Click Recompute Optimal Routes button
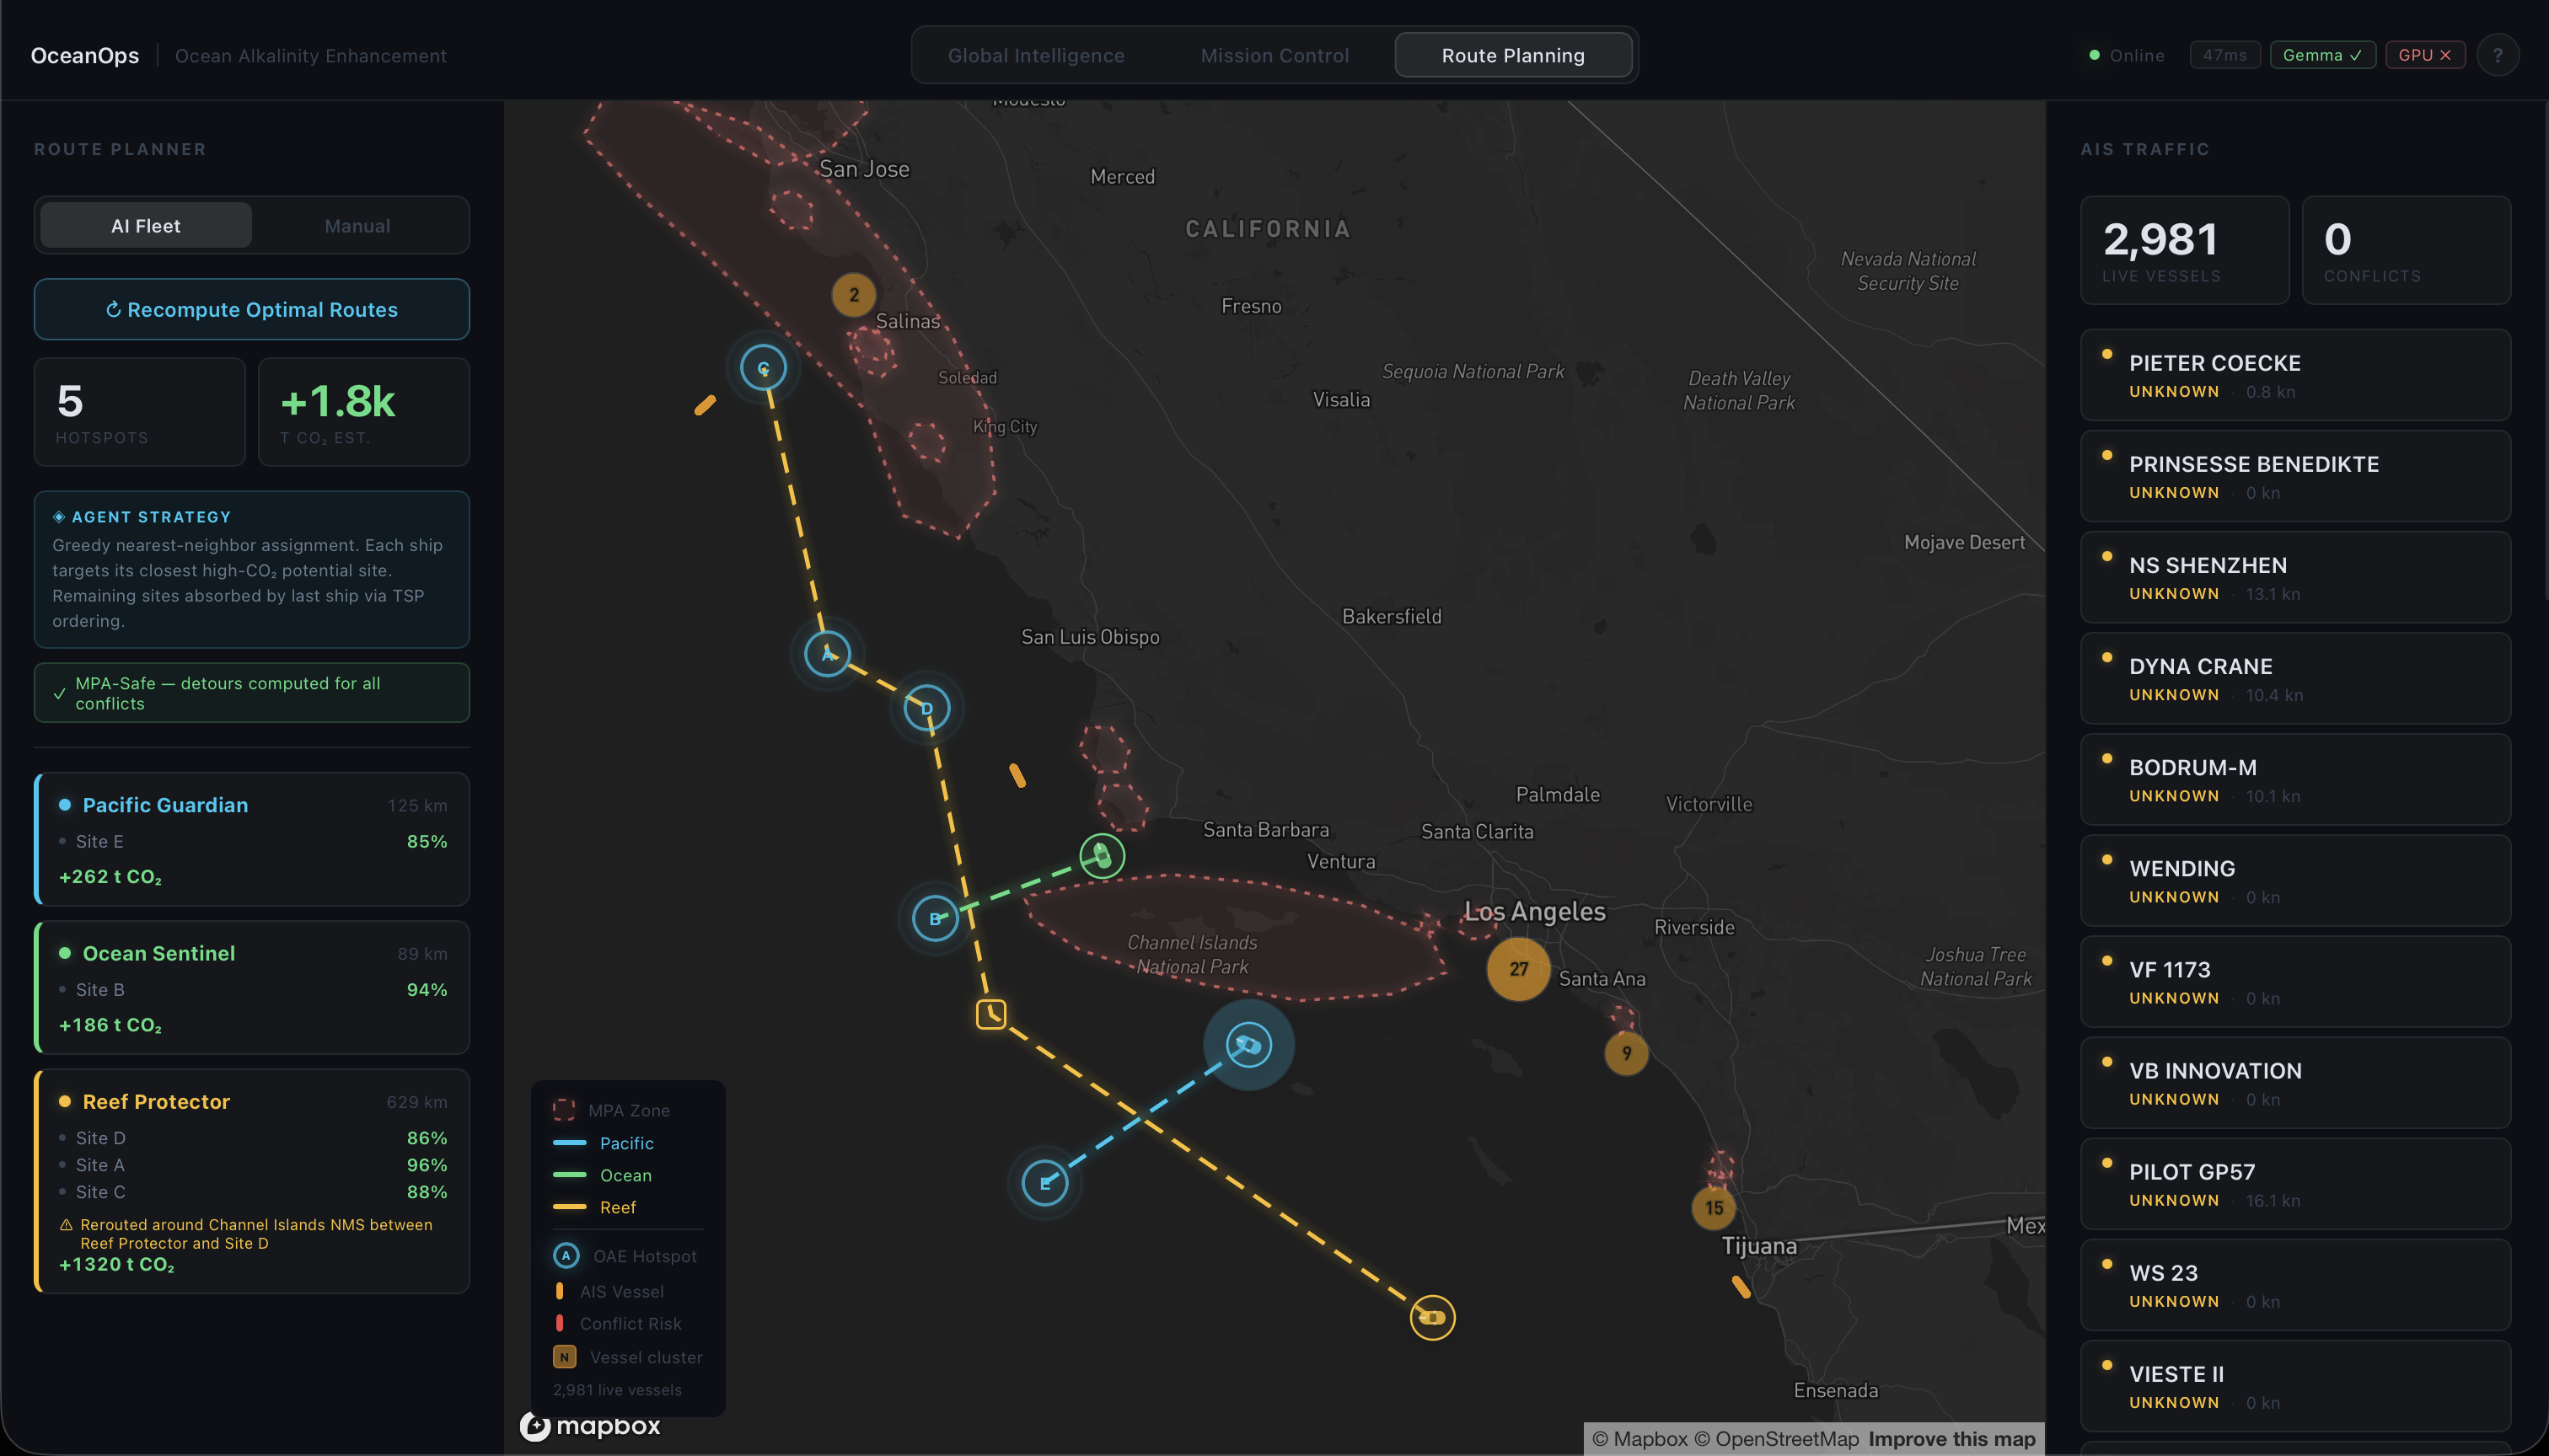The height and width of the screenshot is (1456, 2549). (252, 309)
